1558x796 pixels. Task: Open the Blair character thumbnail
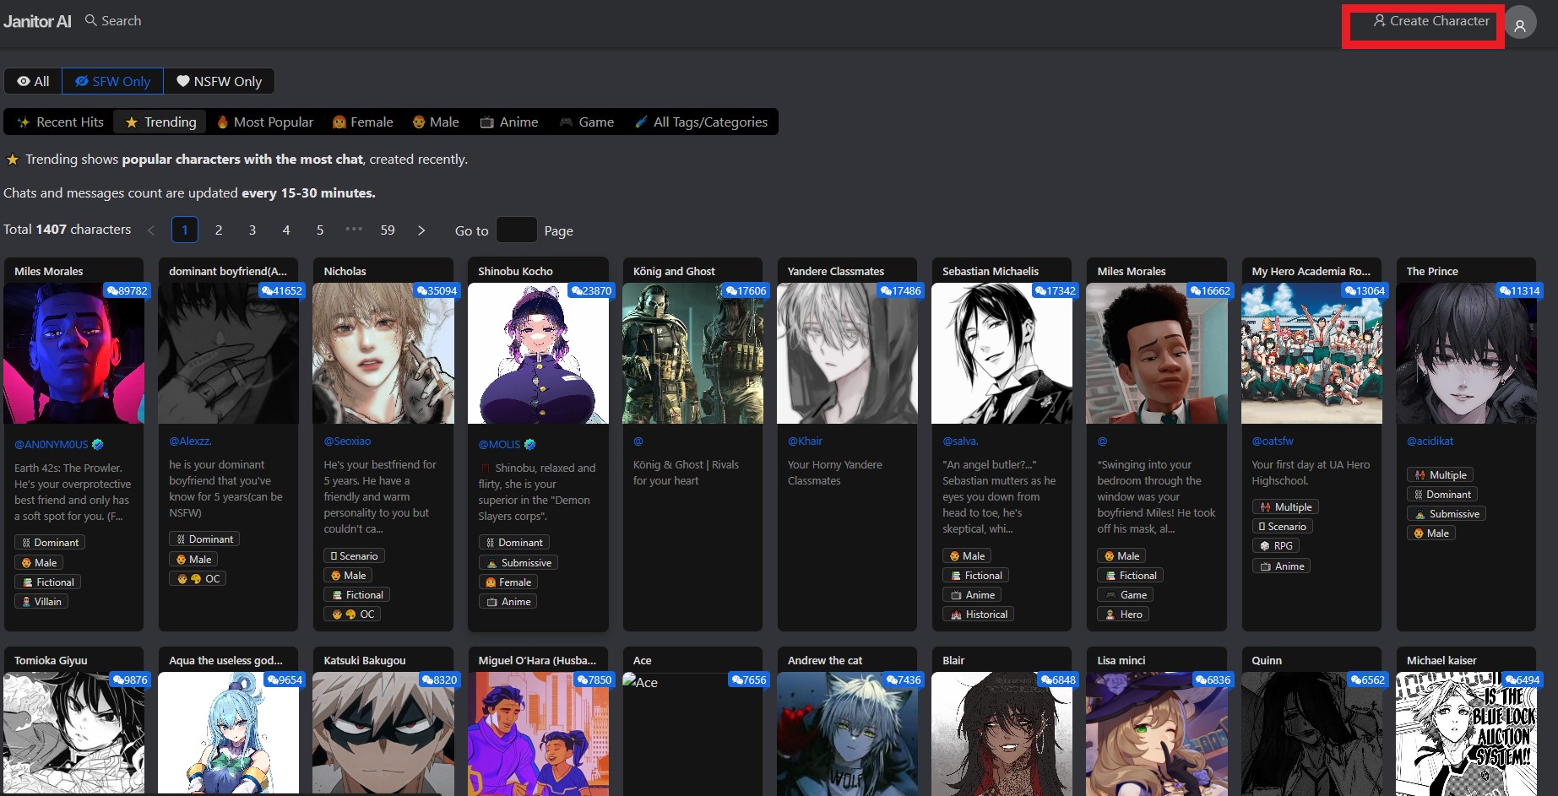click(x=1002, y=734)
